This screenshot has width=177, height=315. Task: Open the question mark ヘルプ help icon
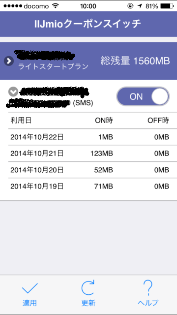click(148, 288)
